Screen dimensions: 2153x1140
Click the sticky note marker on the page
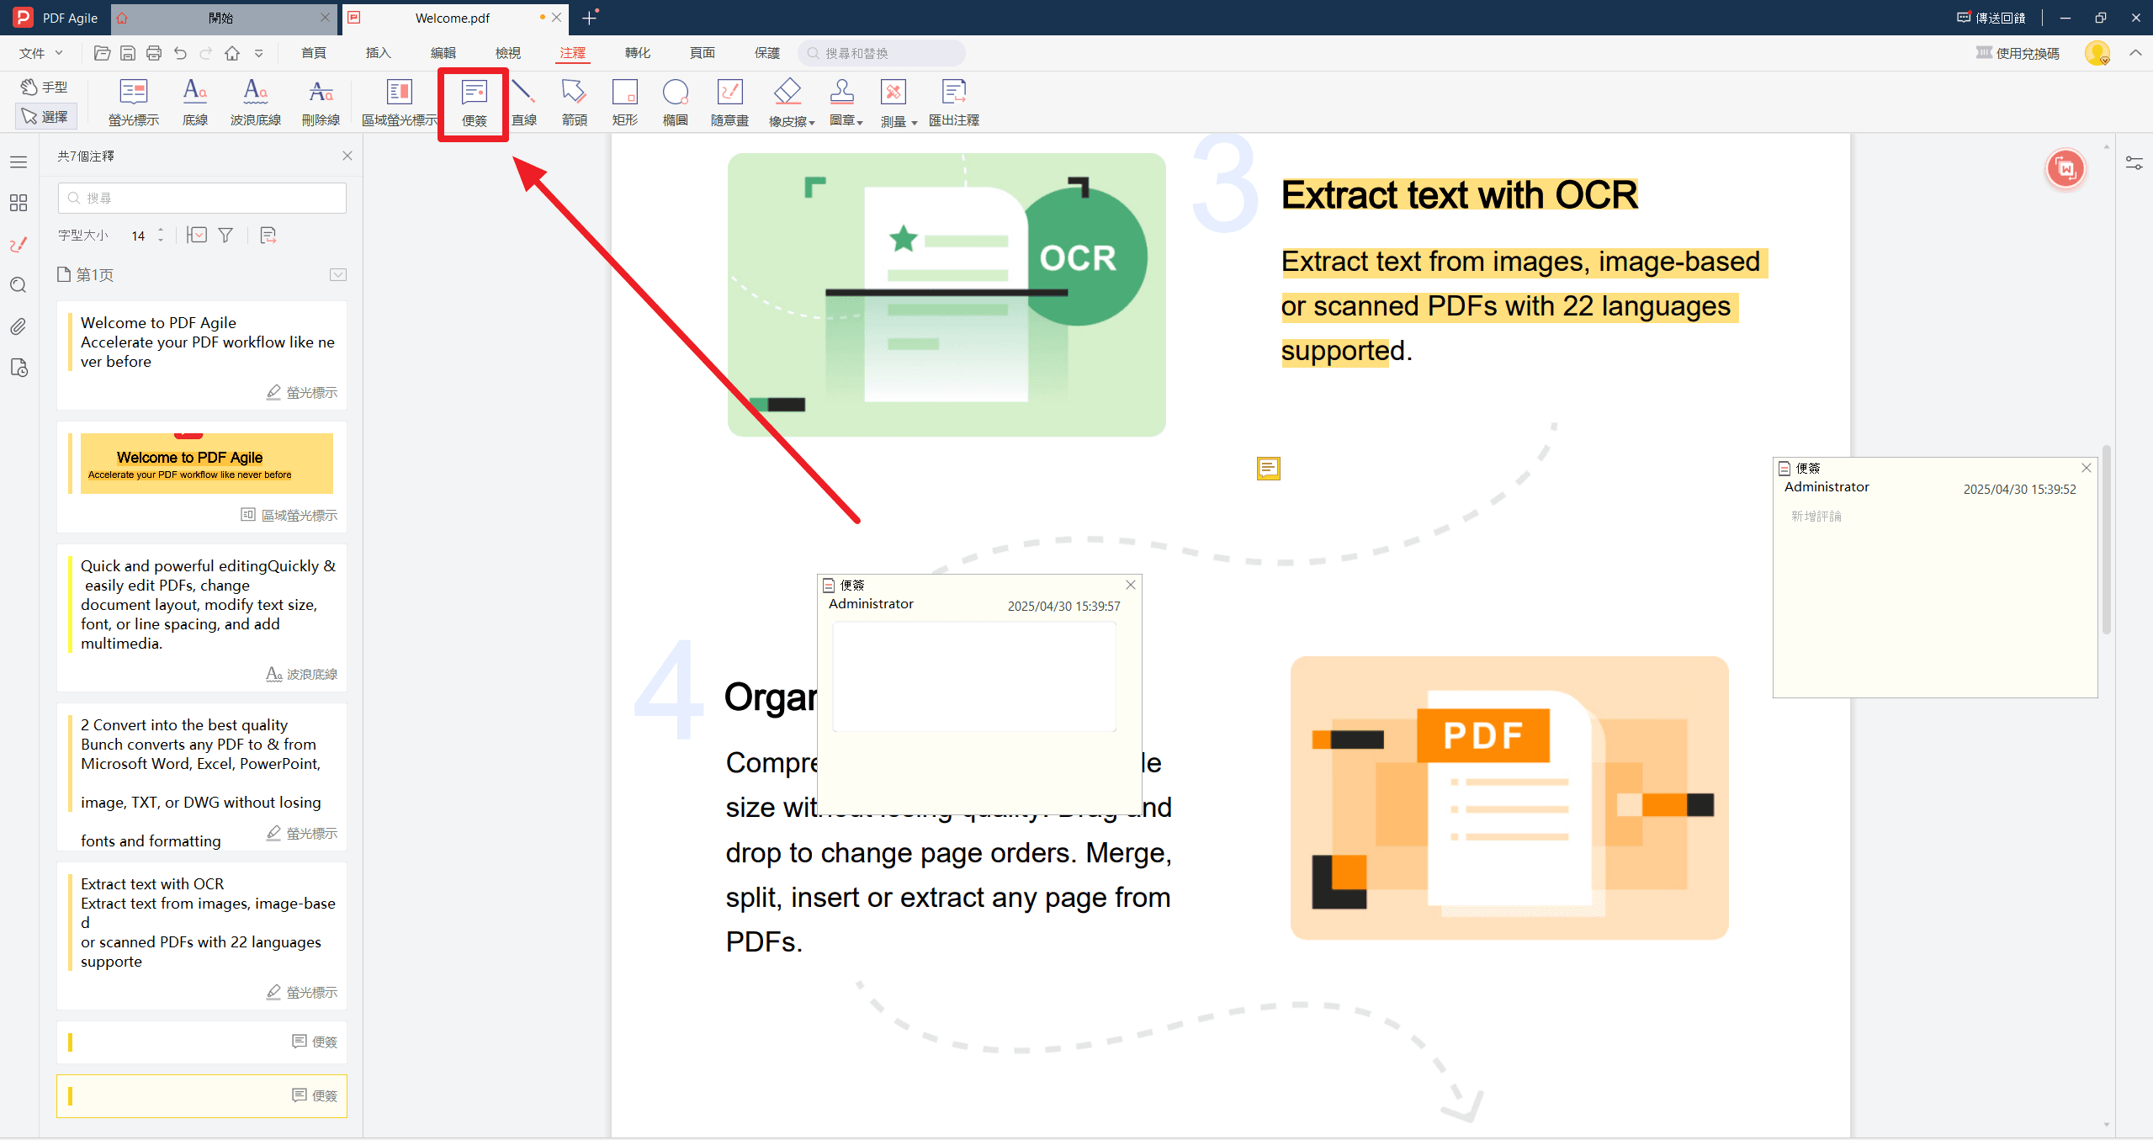pos(1269,469)
